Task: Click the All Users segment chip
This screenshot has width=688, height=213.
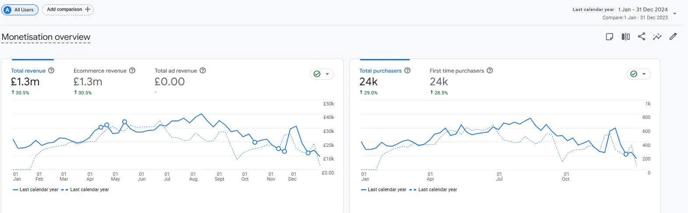Action: tap(20, 10)
